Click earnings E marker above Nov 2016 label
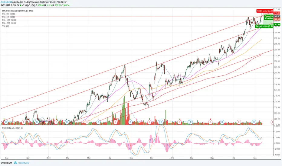 [x=149, y=122]
